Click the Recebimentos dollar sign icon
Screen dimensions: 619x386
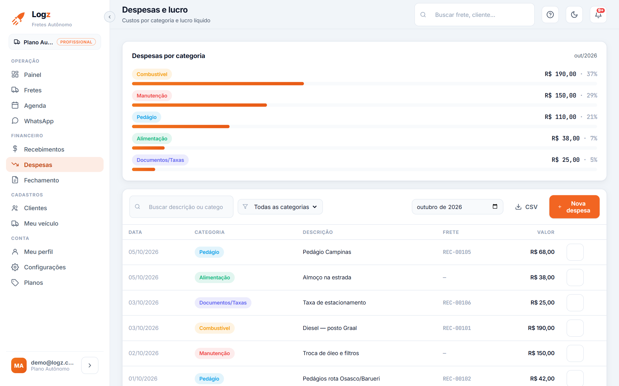[x=15, y=149]
